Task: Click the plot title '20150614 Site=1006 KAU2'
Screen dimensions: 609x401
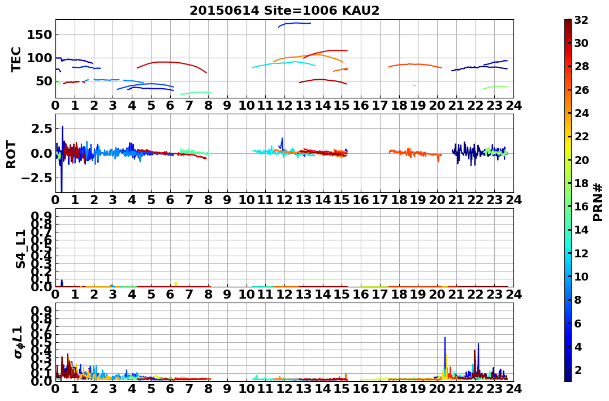Action: 284,10
